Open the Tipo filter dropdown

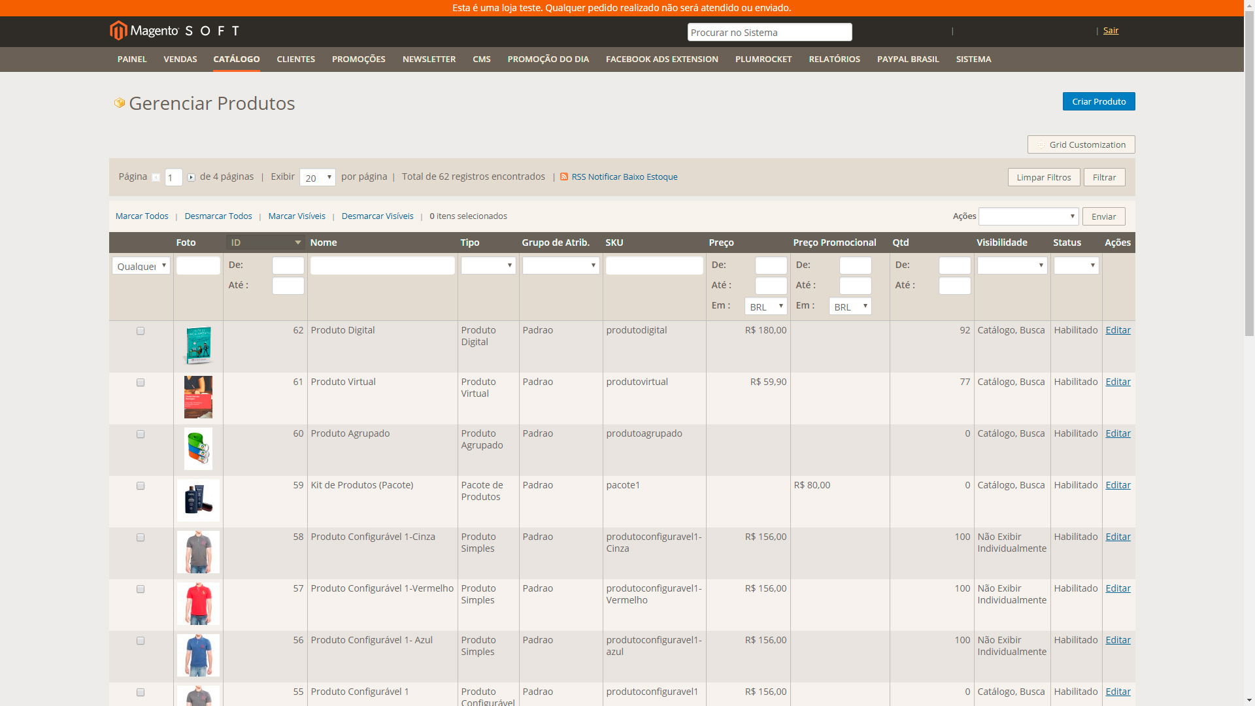pyautogui.click(x=488, y=265)
